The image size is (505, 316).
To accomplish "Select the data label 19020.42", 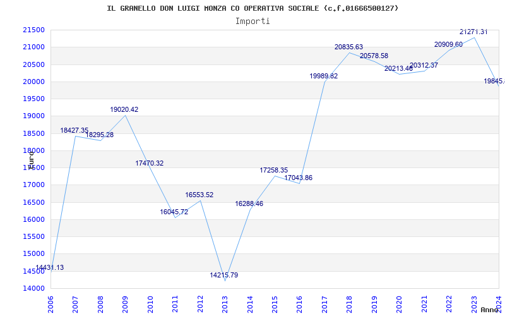I will click(x=124, y=109).
